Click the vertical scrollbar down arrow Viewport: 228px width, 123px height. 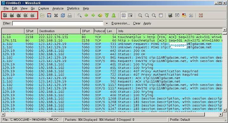225,110
